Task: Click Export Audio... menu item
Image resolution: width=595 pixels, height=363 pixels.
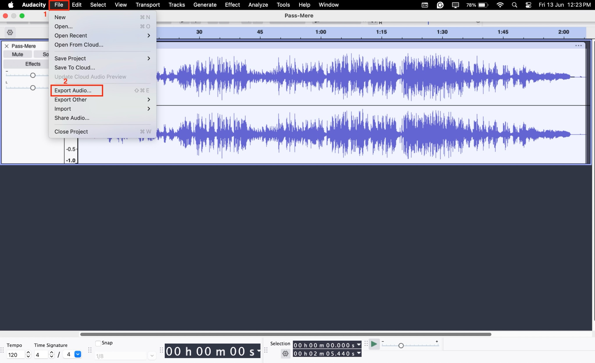Action: click(x=102, y=90)
